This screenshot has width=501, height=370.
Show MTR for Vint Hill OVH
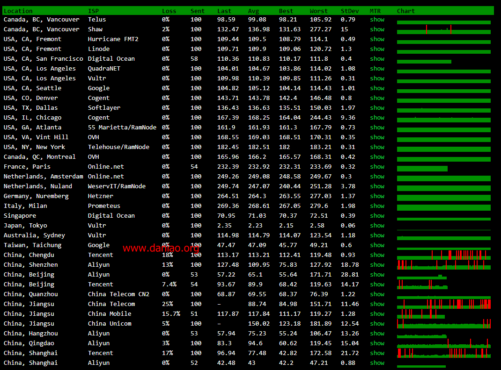[x=377, y=137]
